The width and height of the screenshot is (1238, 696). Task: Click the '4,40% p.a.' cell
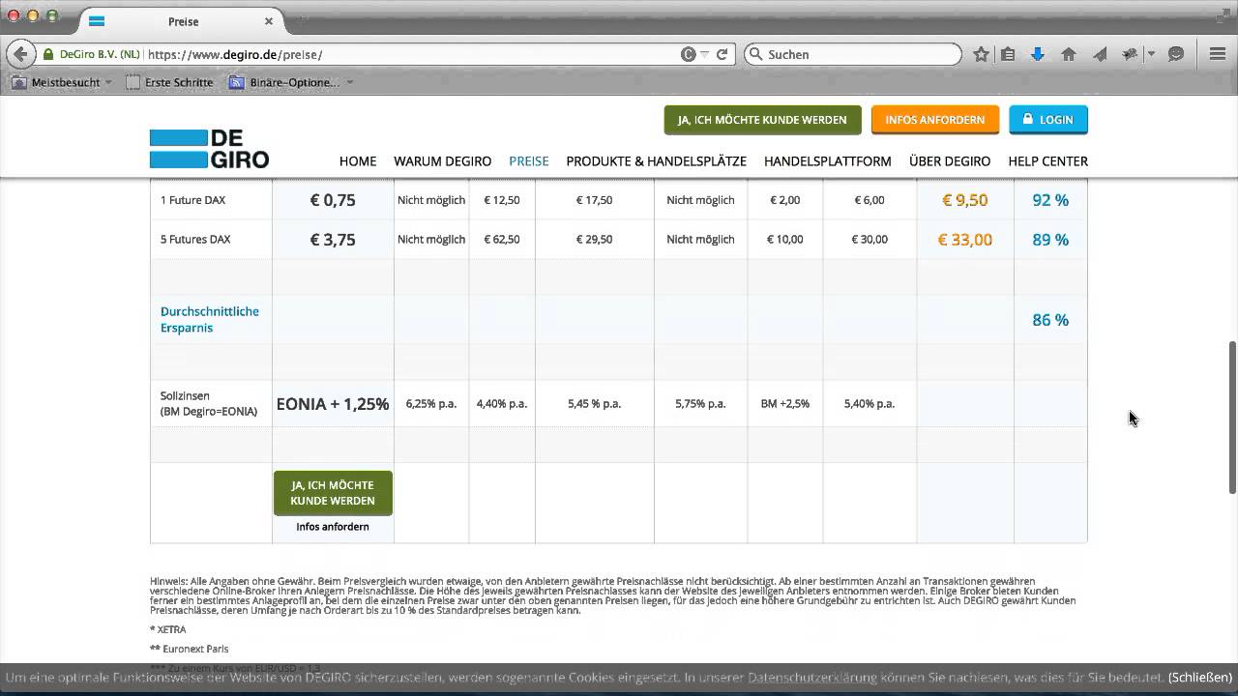tap(502, 404)
